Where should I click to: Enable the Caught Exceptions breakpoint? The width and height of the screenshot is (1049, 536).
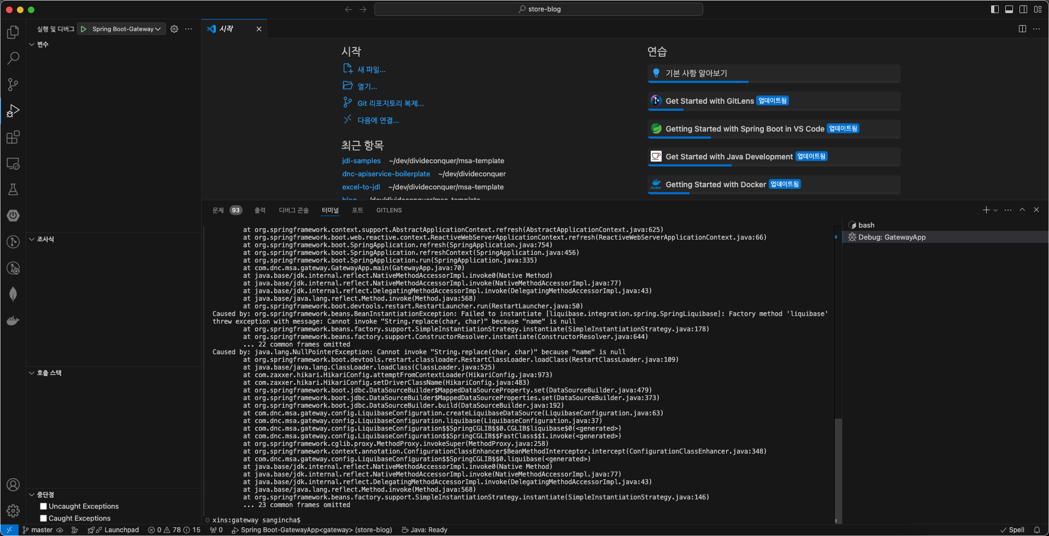click(x=44, y=519)
